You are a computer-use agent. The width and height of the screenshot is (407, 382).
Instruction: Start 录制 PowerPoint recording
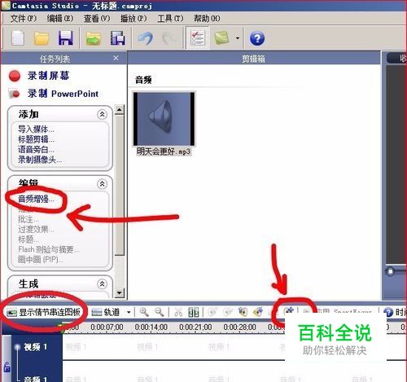tap(63, 94)
